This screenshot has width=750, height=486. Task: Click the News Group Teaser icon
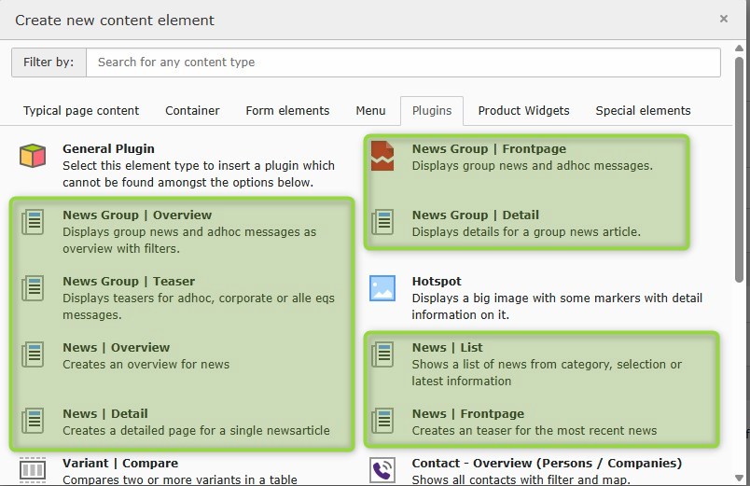pyautogui.click(x=33, y=288)
